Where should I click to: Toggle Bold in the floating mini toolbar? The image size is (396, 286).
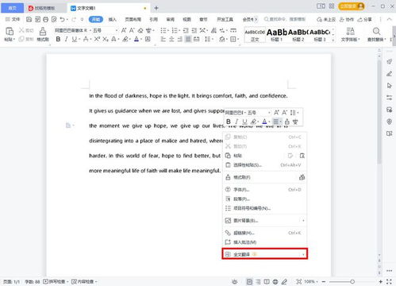229,122
